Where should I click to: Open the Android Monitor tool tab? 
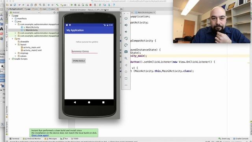tap(32, 138)
